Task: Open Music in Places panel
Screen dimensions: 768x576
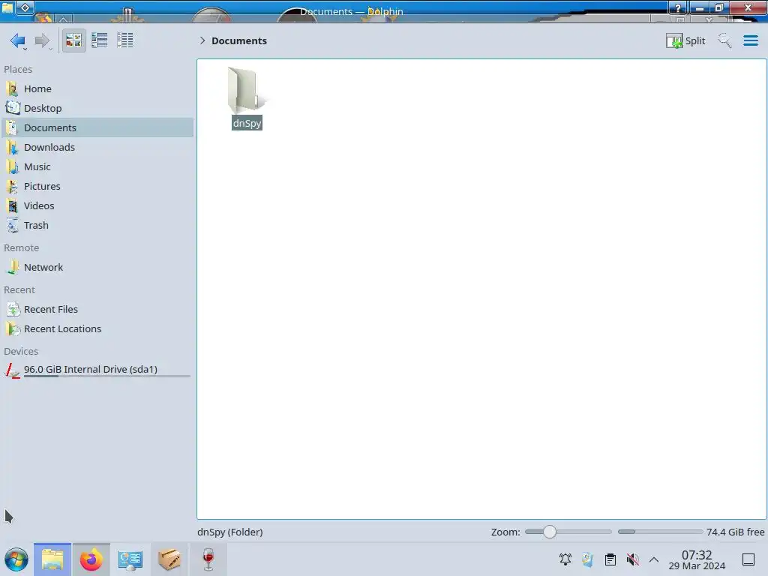Action: pyautogui.click(x=98, y=167)
